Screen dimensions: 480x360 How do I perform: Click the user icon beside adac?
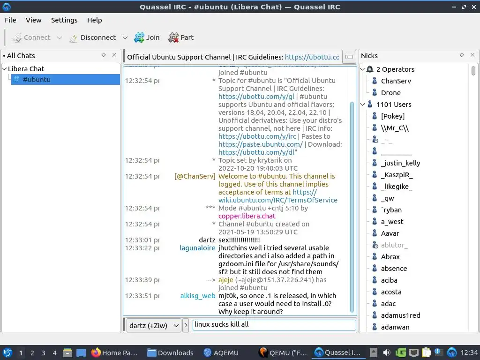pos(375,303)
